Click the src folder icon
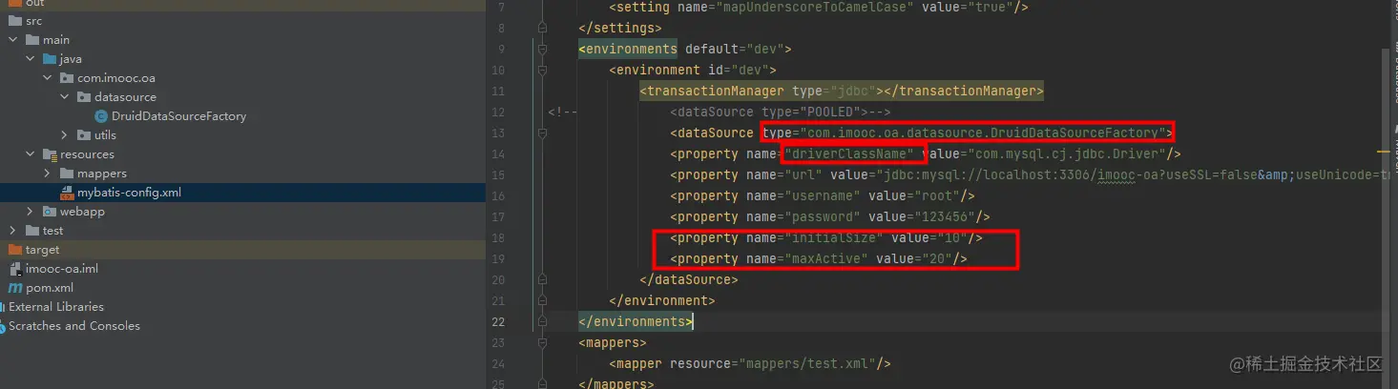This screenshot has height=389, width=1398. 16,21
